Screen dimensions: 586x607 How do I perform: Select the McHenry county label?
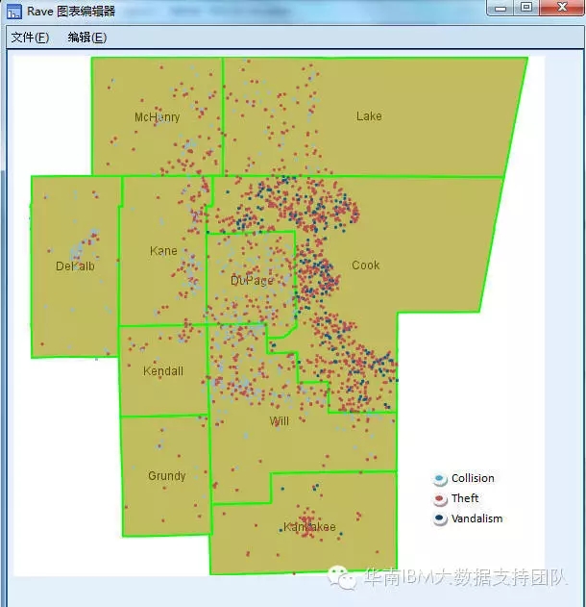point(157,117)
